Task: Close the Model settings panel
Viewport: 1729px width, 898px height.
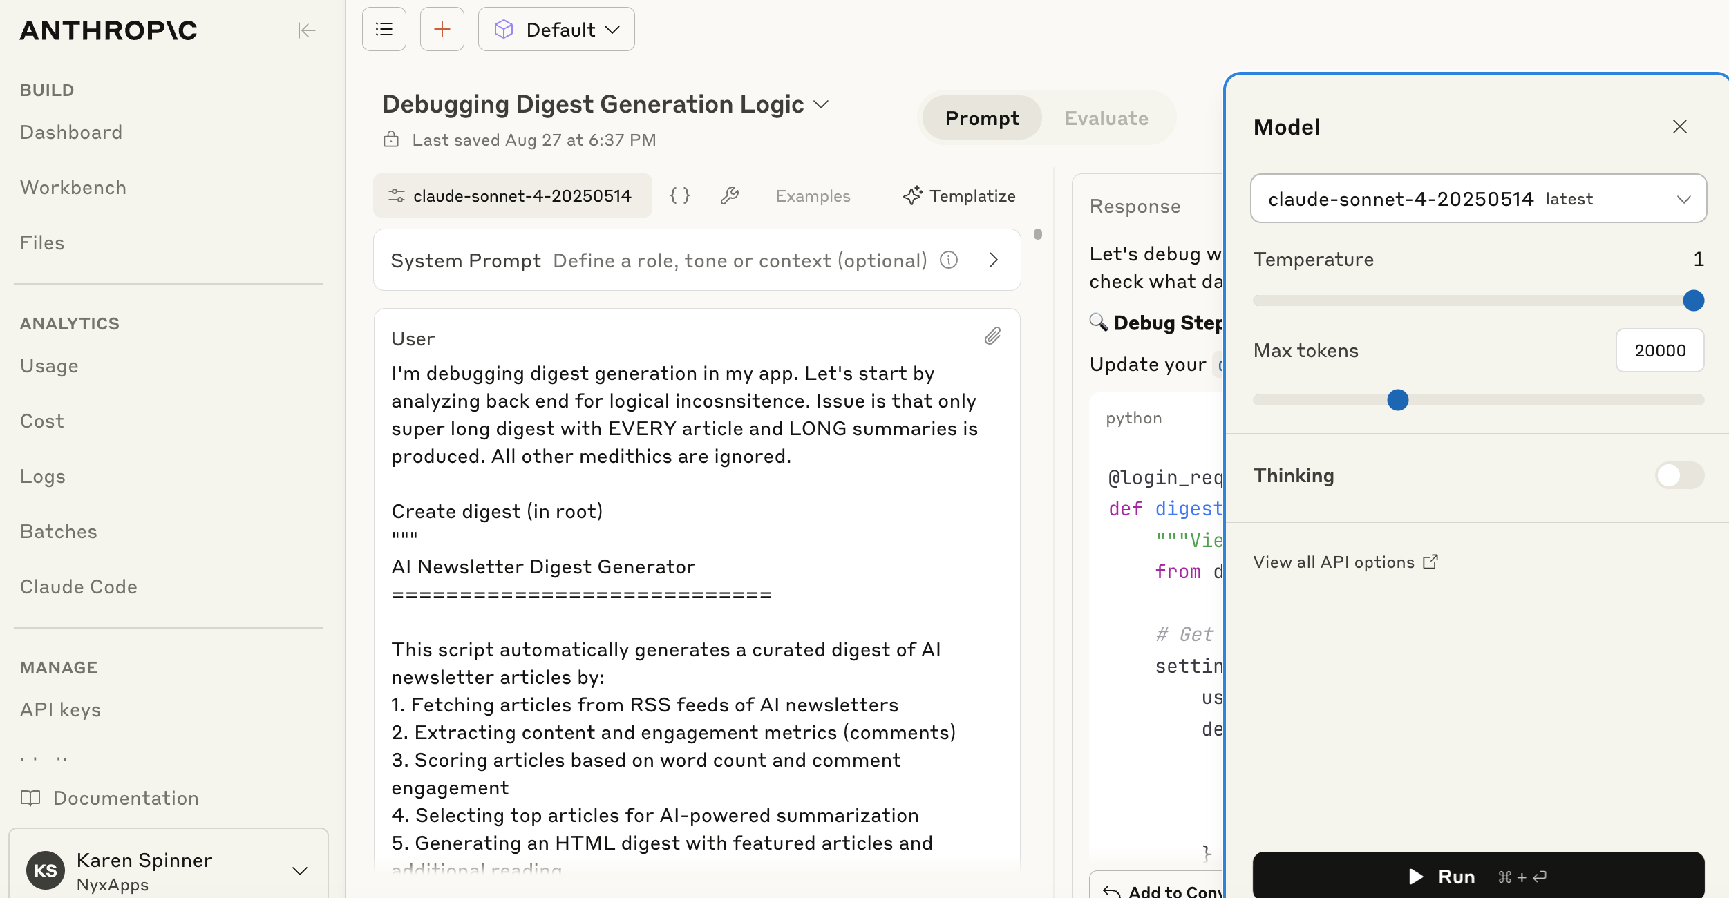Action: (x=1680, y=127)
